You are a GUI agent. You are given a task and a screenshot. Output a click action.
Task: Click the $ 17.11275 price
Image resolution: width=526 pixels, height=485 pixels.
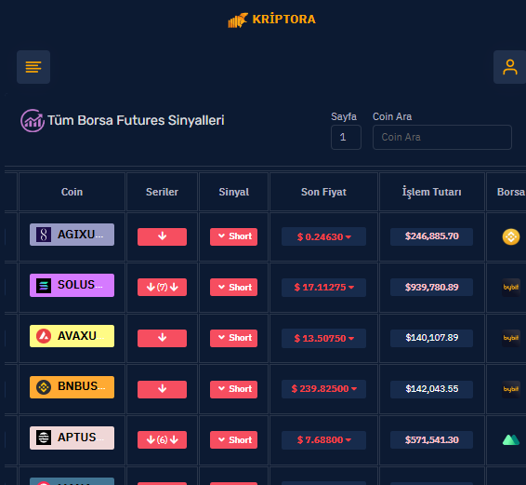tap(323, 288)
